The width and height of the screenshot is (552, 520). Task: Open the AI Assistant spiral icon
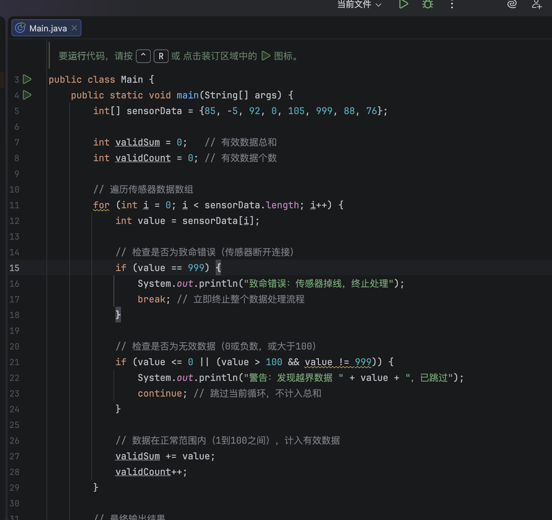point(512,4)
